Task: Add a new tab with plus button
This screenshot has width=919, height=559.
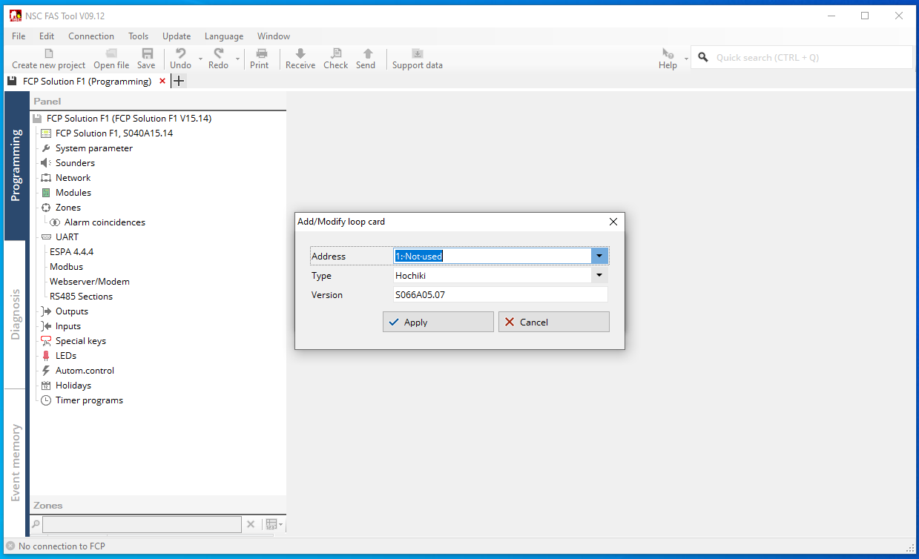Action: point(178,81)
